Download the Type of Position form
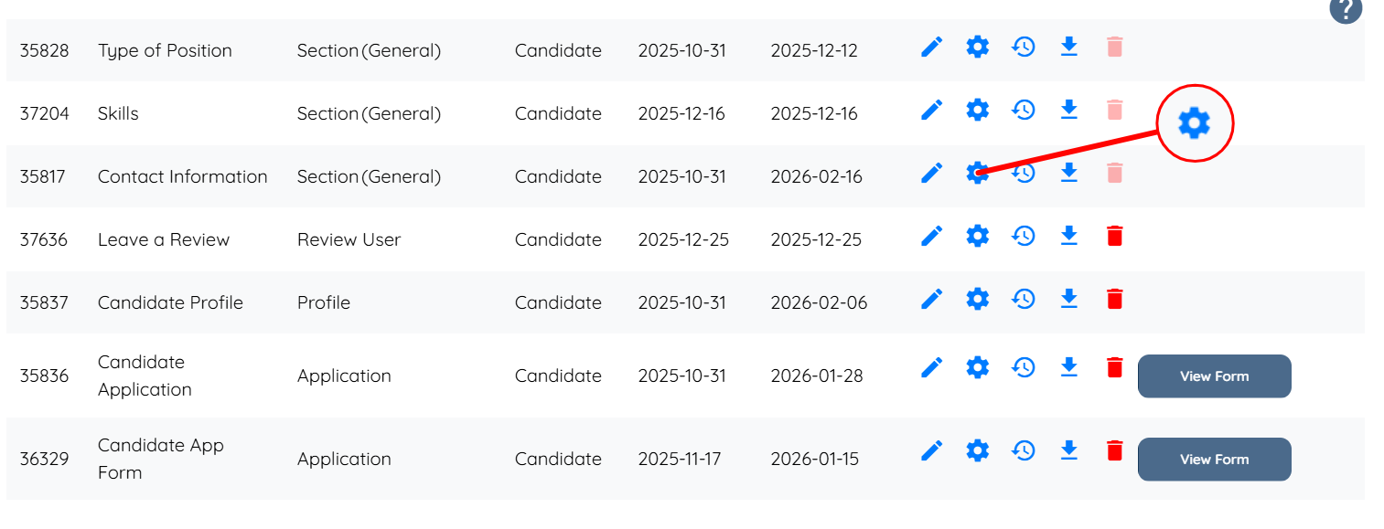Viewport: 1384px width, 529px height. (x=1068, y=47)
